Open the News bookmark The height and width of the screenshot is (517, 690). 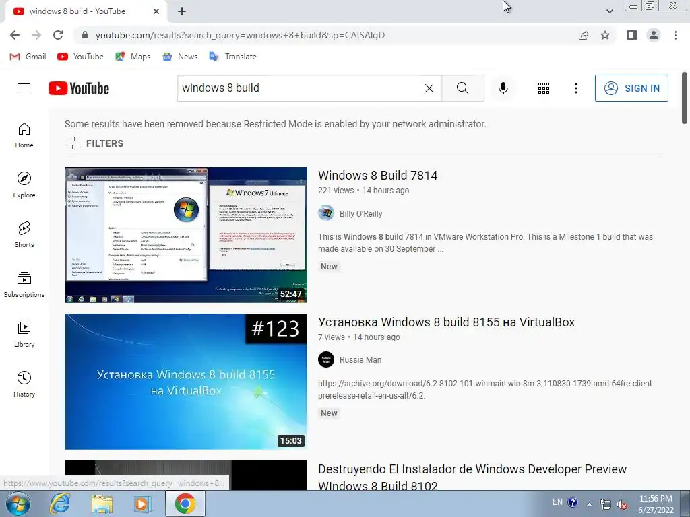tap(179, 57)
